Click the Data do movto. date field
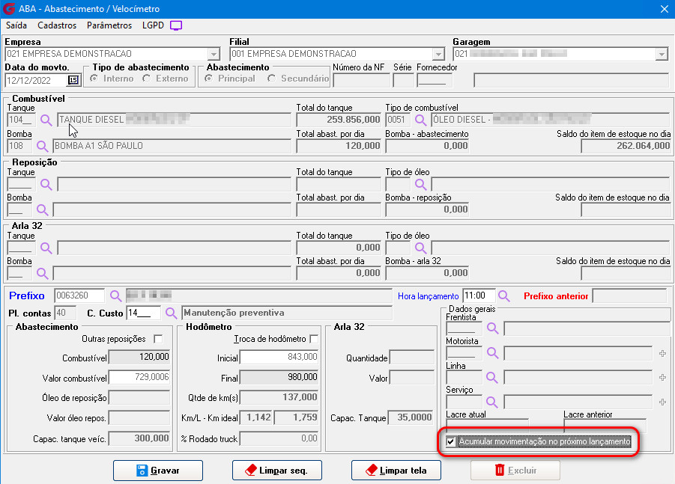 (x=36, y=80)
